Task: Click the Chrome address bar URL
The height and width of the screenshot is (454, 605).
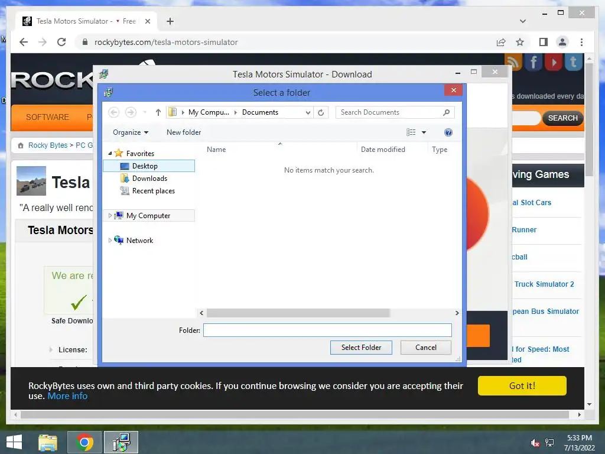Action: click(x=166, y=42)
